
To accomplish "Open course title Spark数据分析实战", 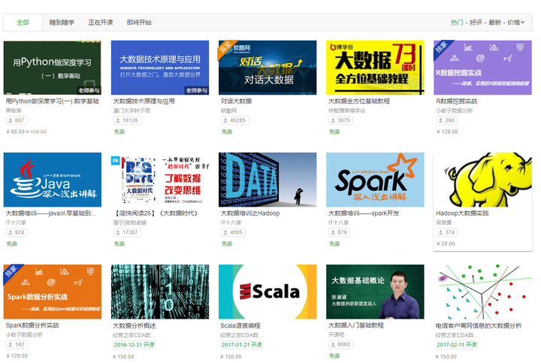I will click(32, 325).
